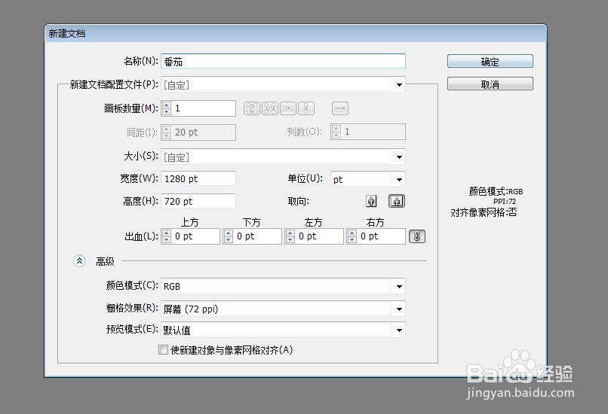Viewport: 608px width, 414px height.
Task: Decrease 右方 right bleed stepper
Action: tap(352, 240)
